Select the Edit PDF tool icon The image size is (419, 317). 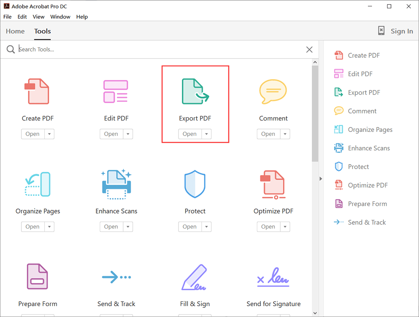pos(116,91)
